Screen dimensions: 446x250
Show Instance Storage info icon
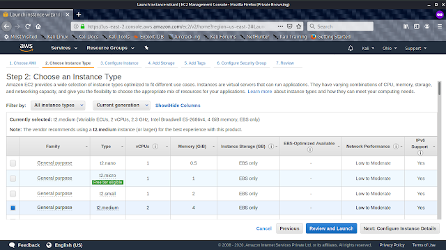(x=271, y=147)
